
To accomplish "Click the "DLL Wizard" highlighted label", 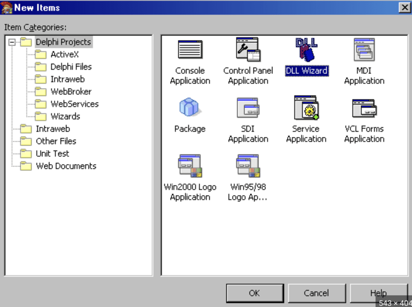I will pyautogui.click(x=307, y=71).
